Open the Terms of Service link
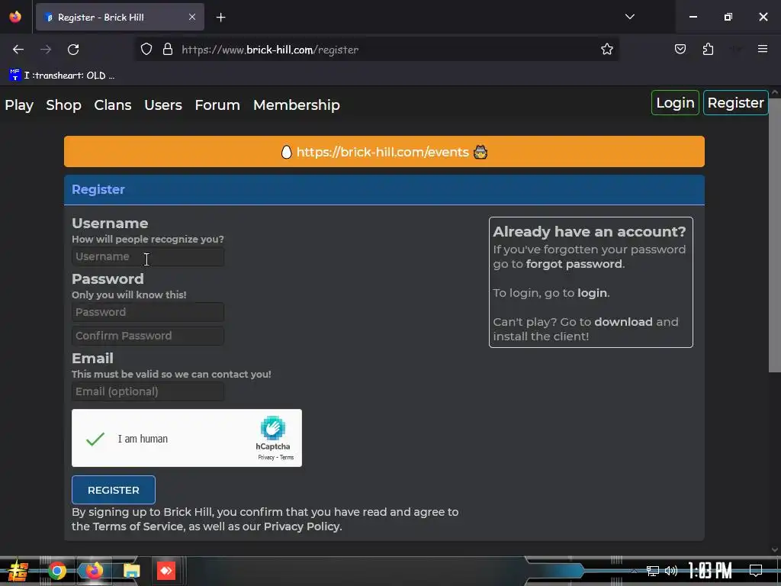The image size is (781, 586). pos(138,526)
